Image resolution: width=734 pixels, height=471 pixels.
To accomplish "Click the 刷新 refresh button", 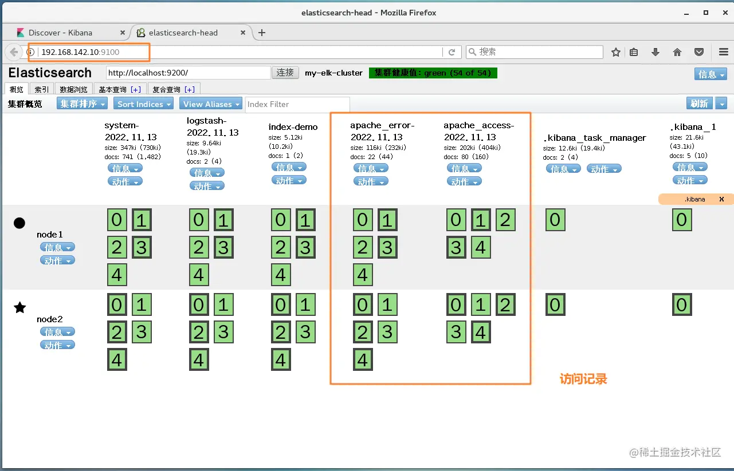I will [x=700, y=103].
